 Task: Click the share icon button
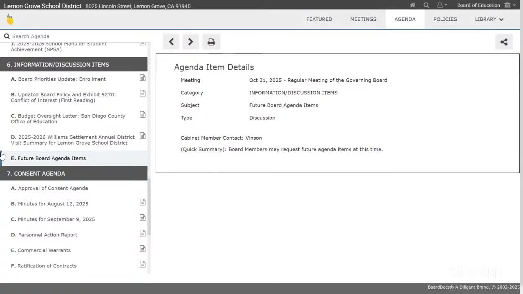tap(504, 42)
